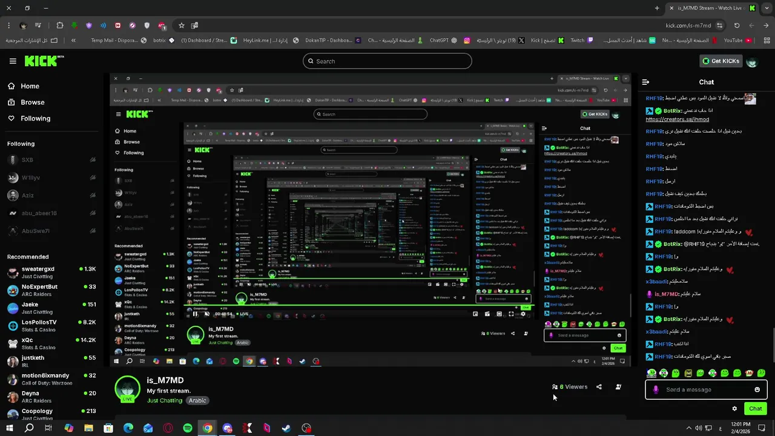Open recommended channel xQc
Viewport: 775px width, 436px height.
point(51,343)
